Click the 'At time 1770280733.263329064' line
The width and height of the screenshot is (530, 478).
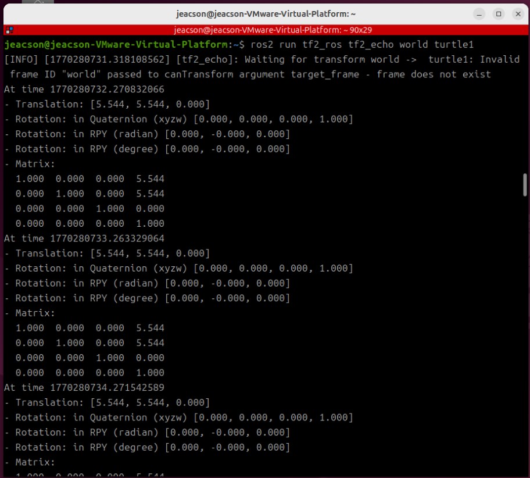pyautogui.click(x=84, y=238)
